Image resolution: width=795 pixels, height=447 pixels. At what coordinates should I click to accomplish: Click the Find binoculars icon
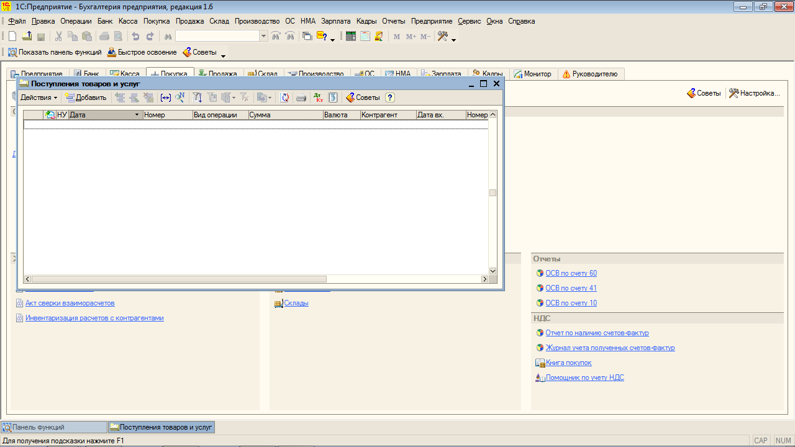point(167,36)
